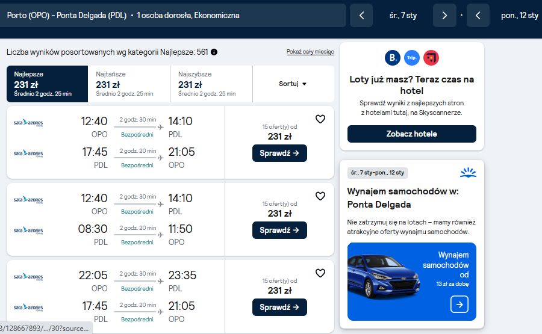The height and width of the screenshot is (334, 542).
Task: Go to previous departure date arrow
Action: coord(361,16)
